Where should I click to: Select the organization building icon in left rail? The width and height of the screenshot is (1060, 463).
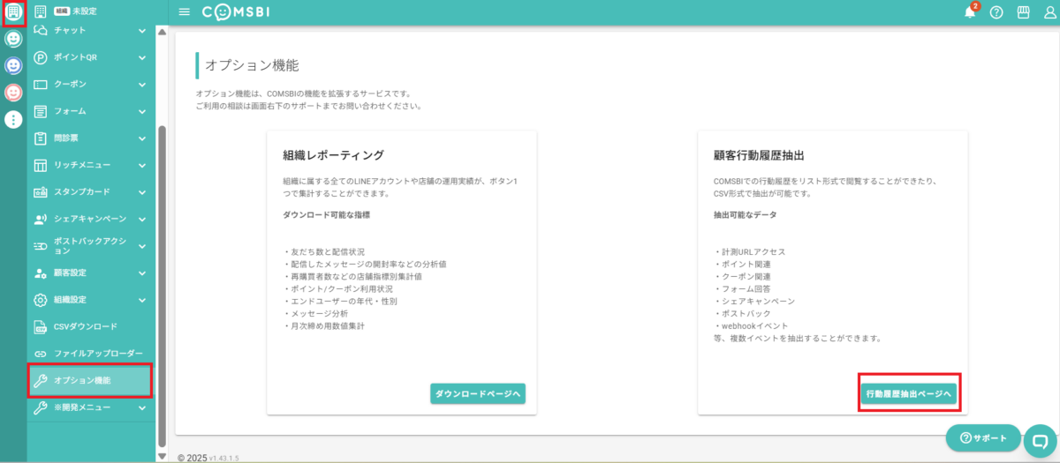click(13, 12)
